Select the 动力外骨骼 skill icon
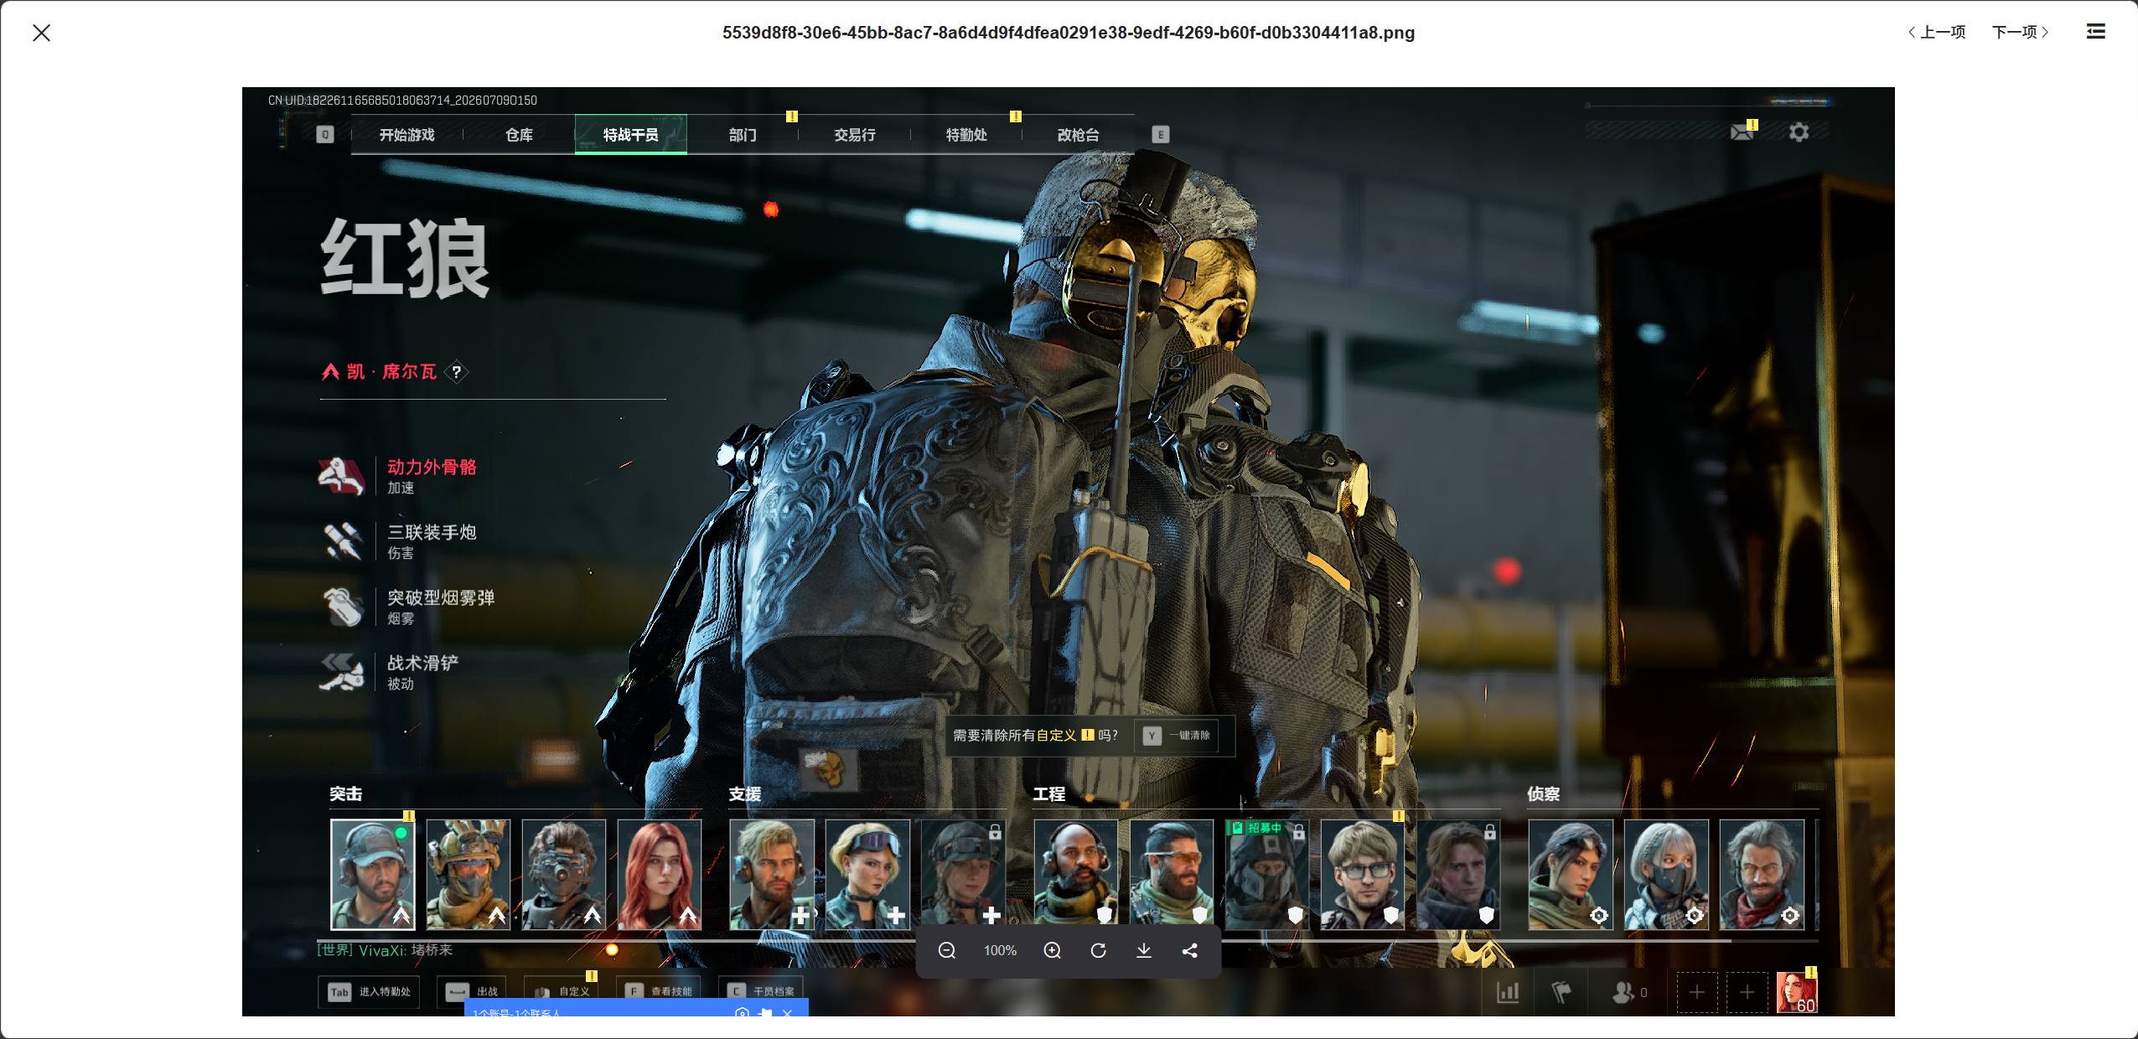Image resolution: width=2138 pixels, height=1039 pixels. click(x=341, y=476)
